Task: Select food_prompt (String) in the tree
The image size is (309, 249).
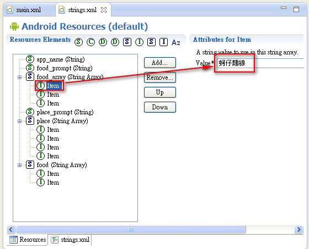Action: pos(59,68)
